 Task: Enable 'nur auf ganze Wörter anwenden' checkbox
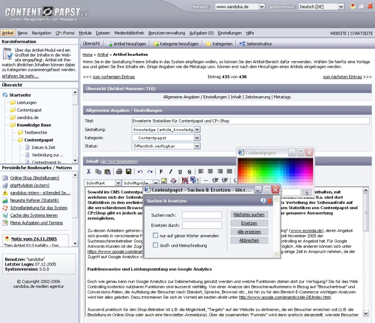[155, 235]
